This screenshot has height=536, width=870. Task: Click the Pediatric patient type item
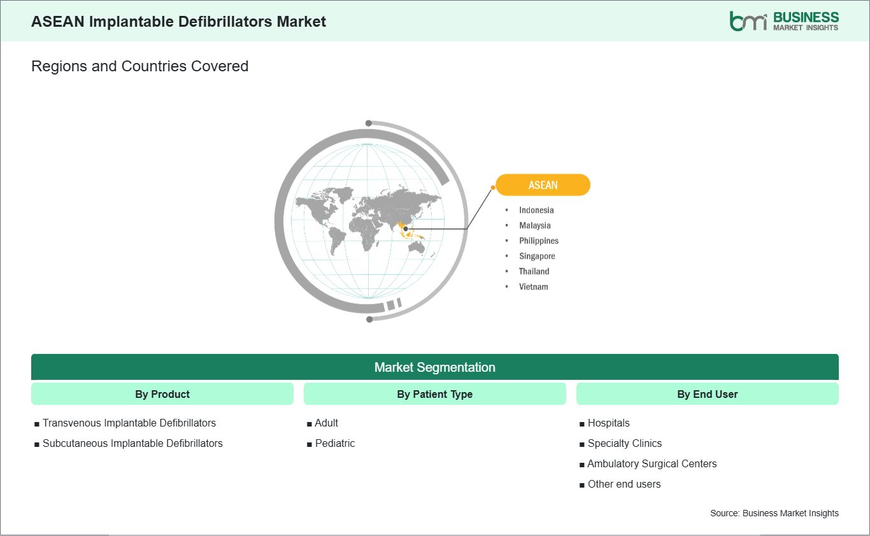(x=334, y=443)
